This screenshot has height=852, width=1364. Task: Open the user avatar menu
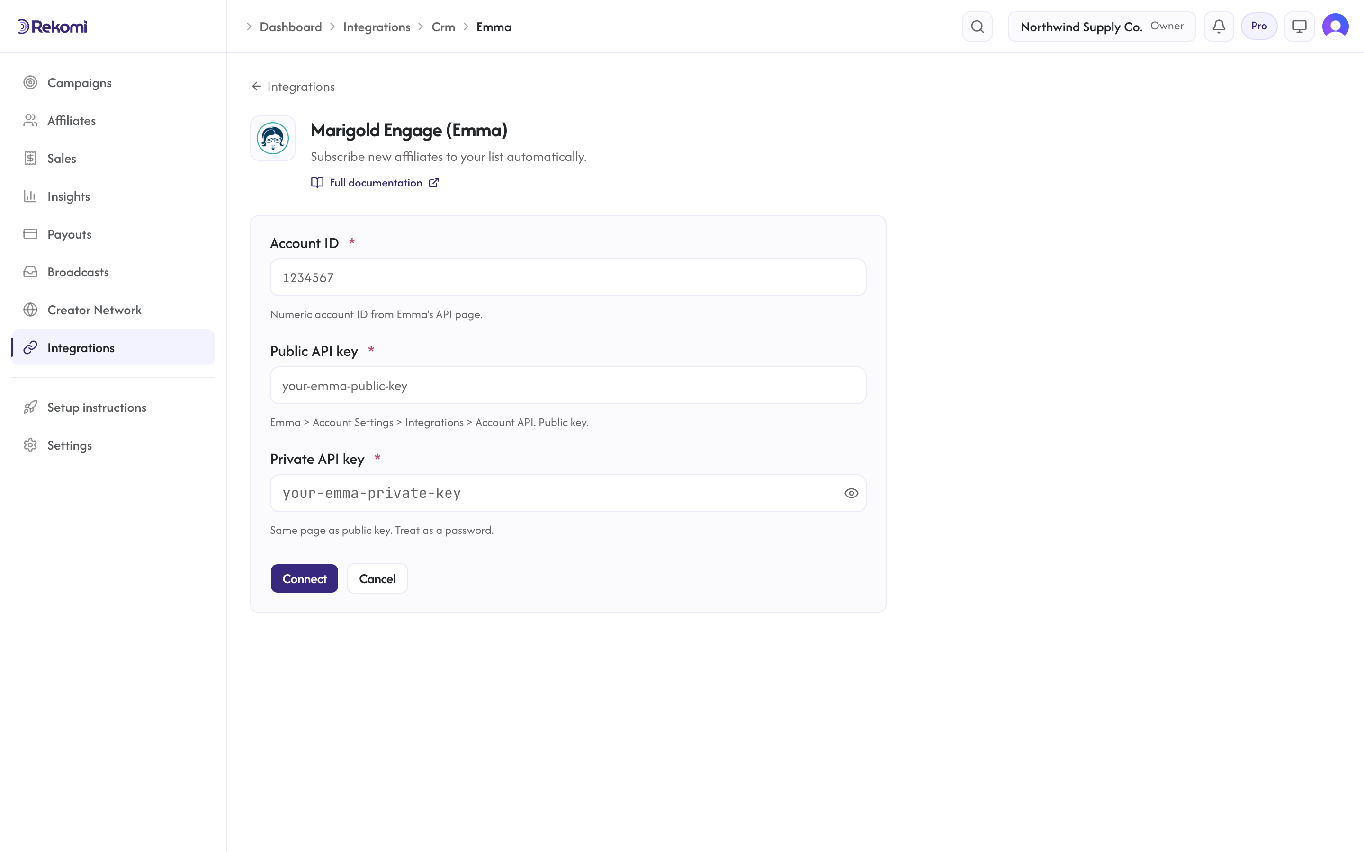click(1335, 27)
